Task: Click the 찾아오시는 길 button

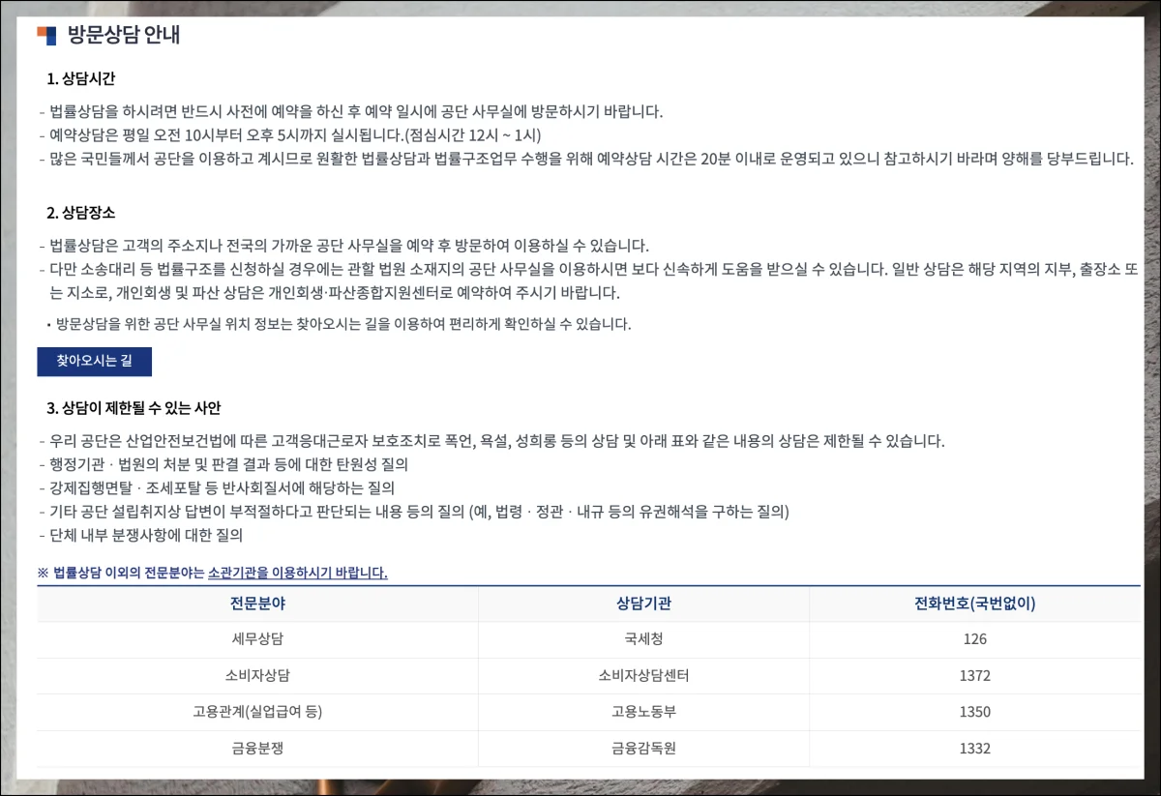Action: pyautogui.click(x=94, y=362)
